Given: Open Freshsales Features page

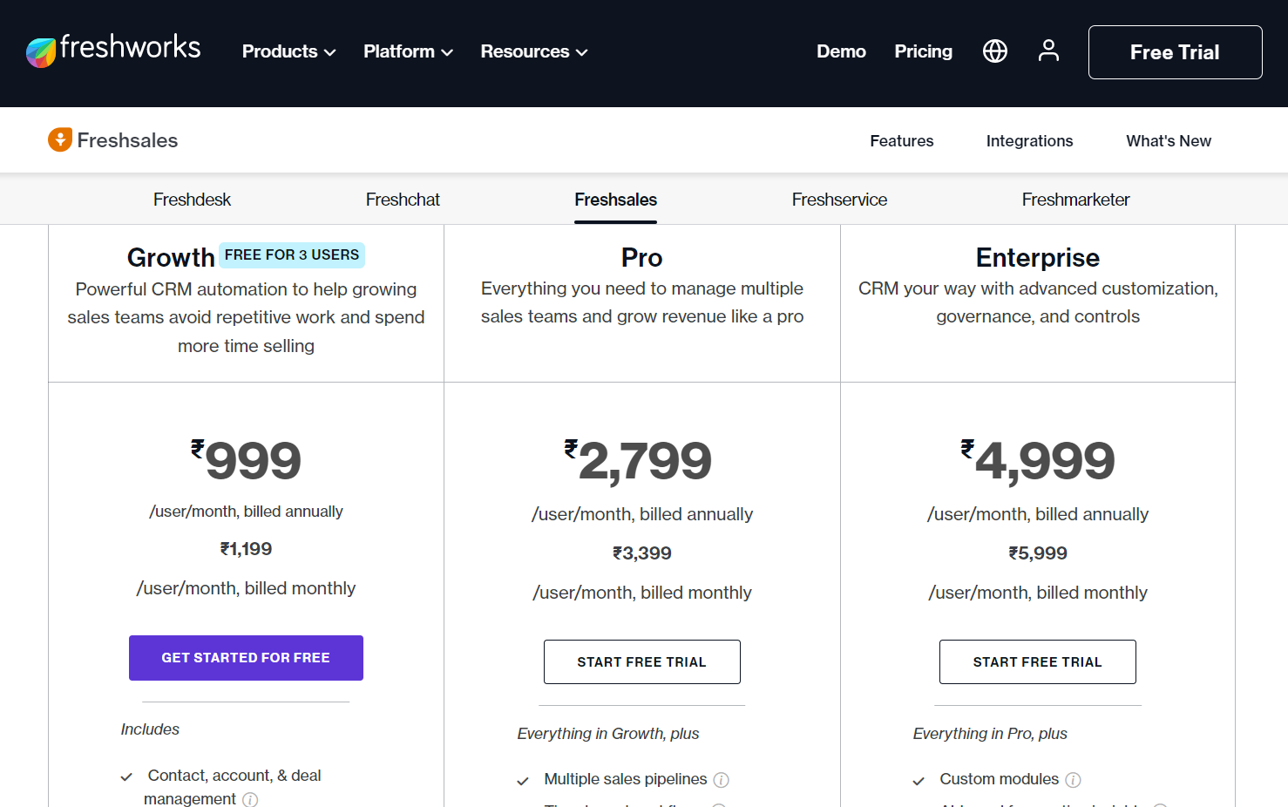Looking at the screenshot, I should 901,141.
